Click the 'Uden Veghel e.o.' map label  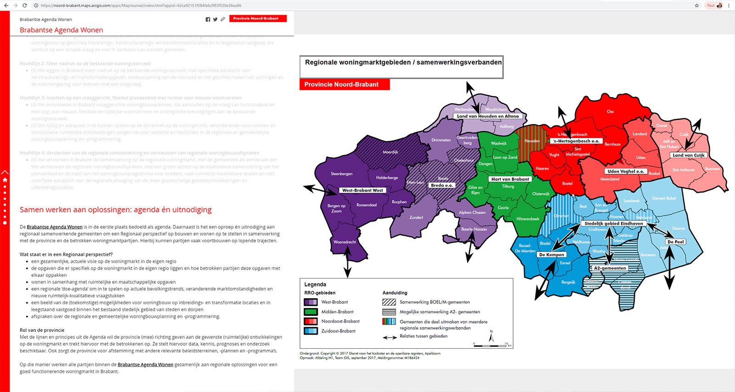click(x=626, y=171)
